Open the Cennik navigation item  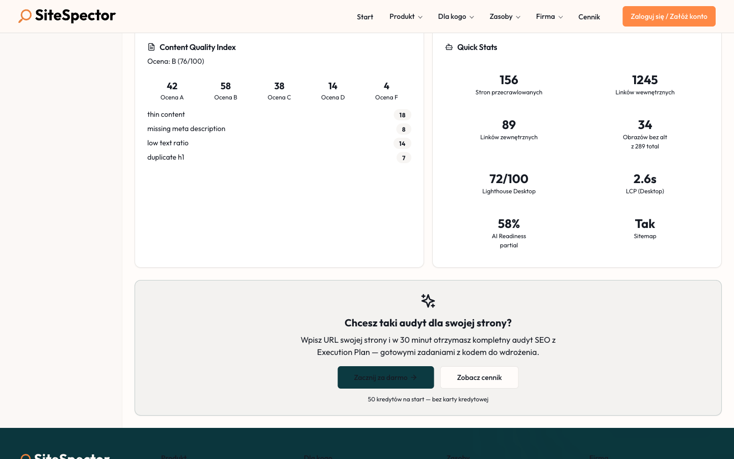[x=589, y=16]
